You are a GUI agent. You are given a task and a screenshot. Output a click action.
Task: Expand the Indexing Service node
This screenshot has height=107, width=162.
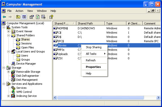click(8, 96)
